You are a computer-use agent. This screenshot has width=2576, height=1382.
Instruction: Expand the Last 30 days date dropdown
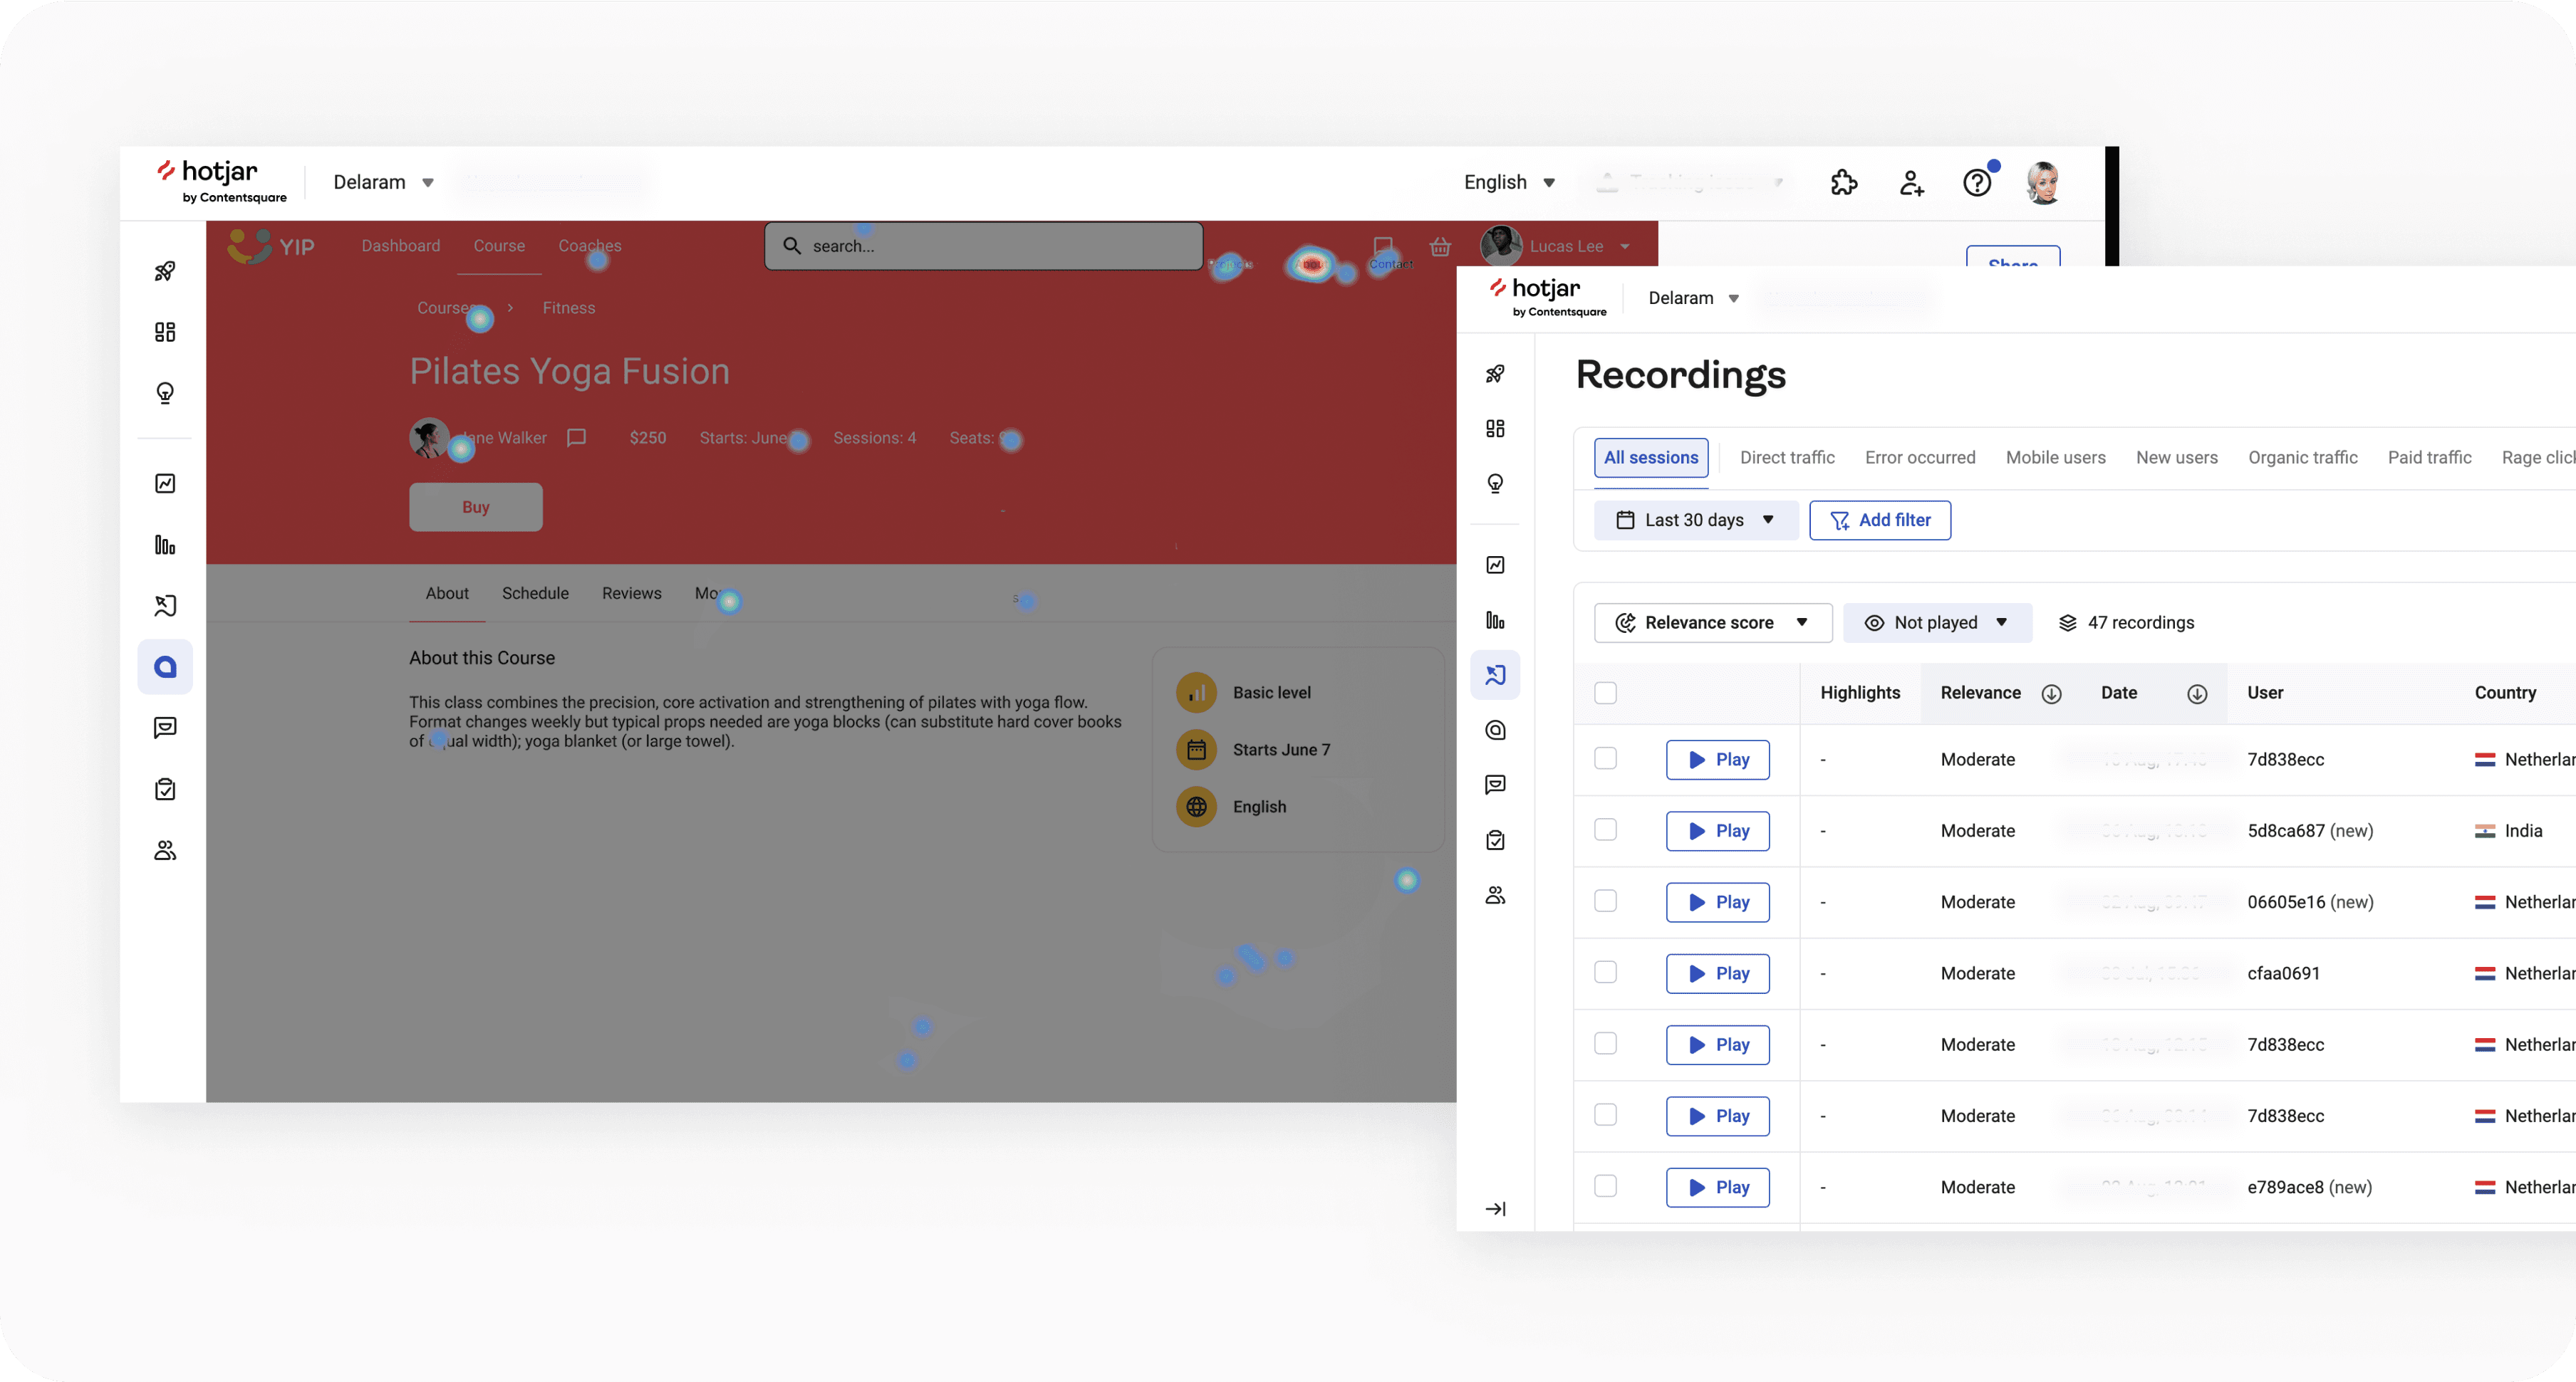click(x=1695, y=520)
